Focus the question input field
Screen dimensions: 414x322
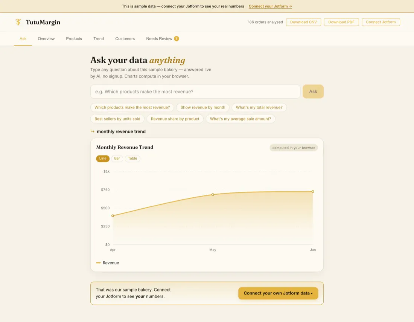[x=195, y=92]
